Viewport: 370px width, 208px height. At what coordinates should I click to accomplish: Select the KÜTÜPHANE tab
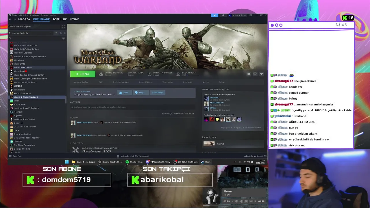tap(41, 19)
